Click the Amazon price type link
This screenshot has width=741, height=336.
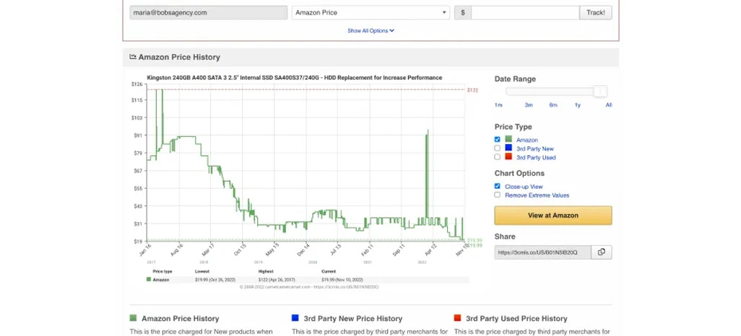pyautogui.click(x=527, y=140)
